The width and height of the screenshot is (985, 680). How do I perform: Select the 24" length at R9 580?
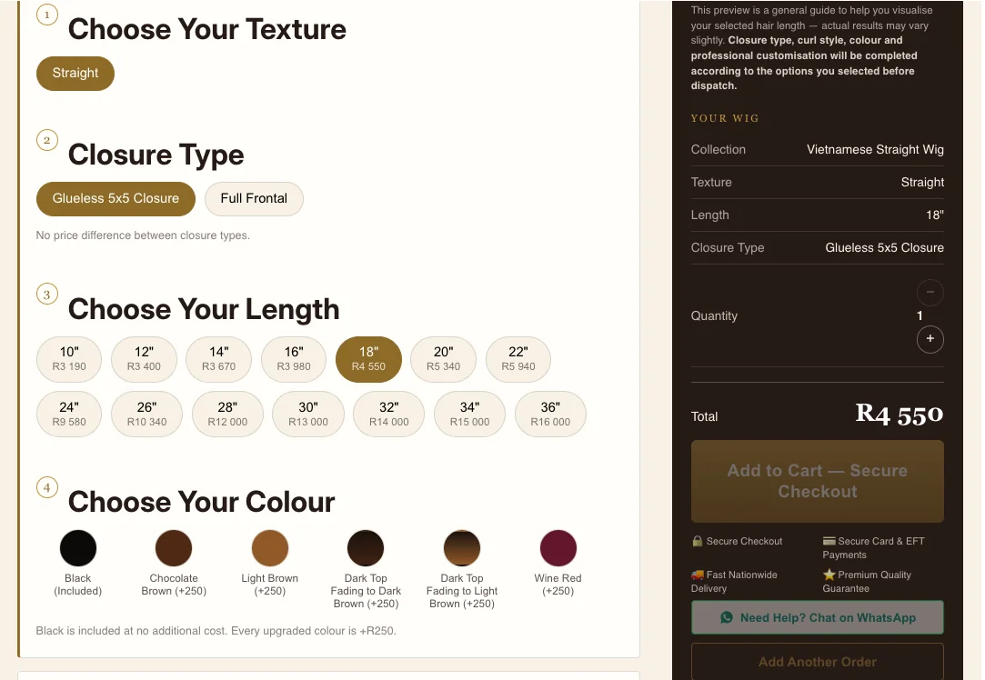(69, 415)
